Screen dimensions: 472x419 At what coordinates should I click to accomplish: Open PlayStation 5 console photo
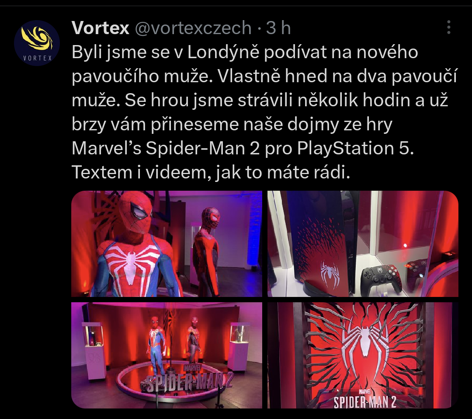pos(363,244)
